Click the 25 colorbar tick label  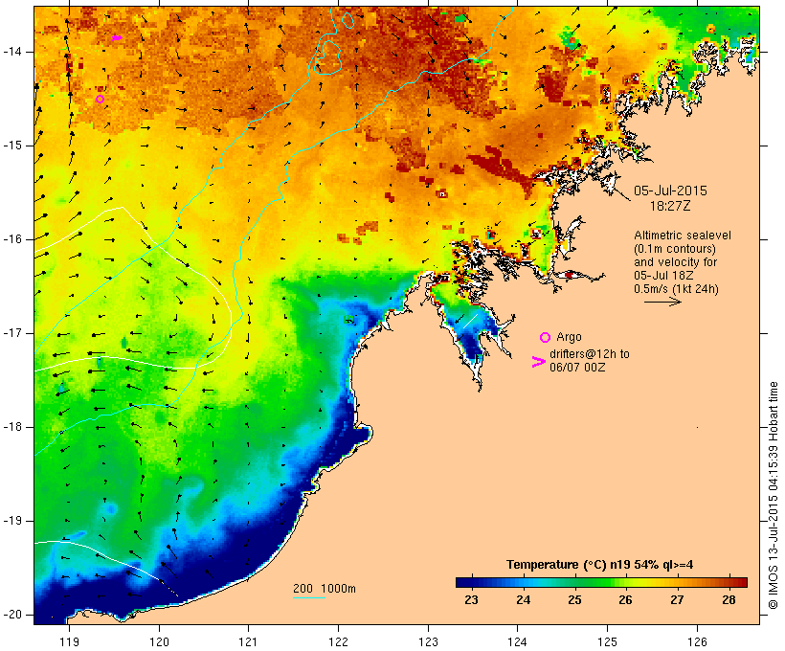574,599
